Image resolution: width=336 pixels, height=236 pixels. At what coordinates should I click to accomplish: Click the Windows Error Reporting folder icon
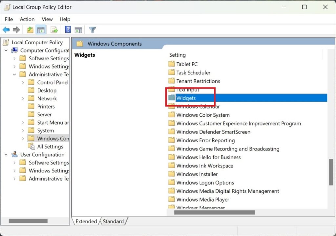[x=171, y=140]
